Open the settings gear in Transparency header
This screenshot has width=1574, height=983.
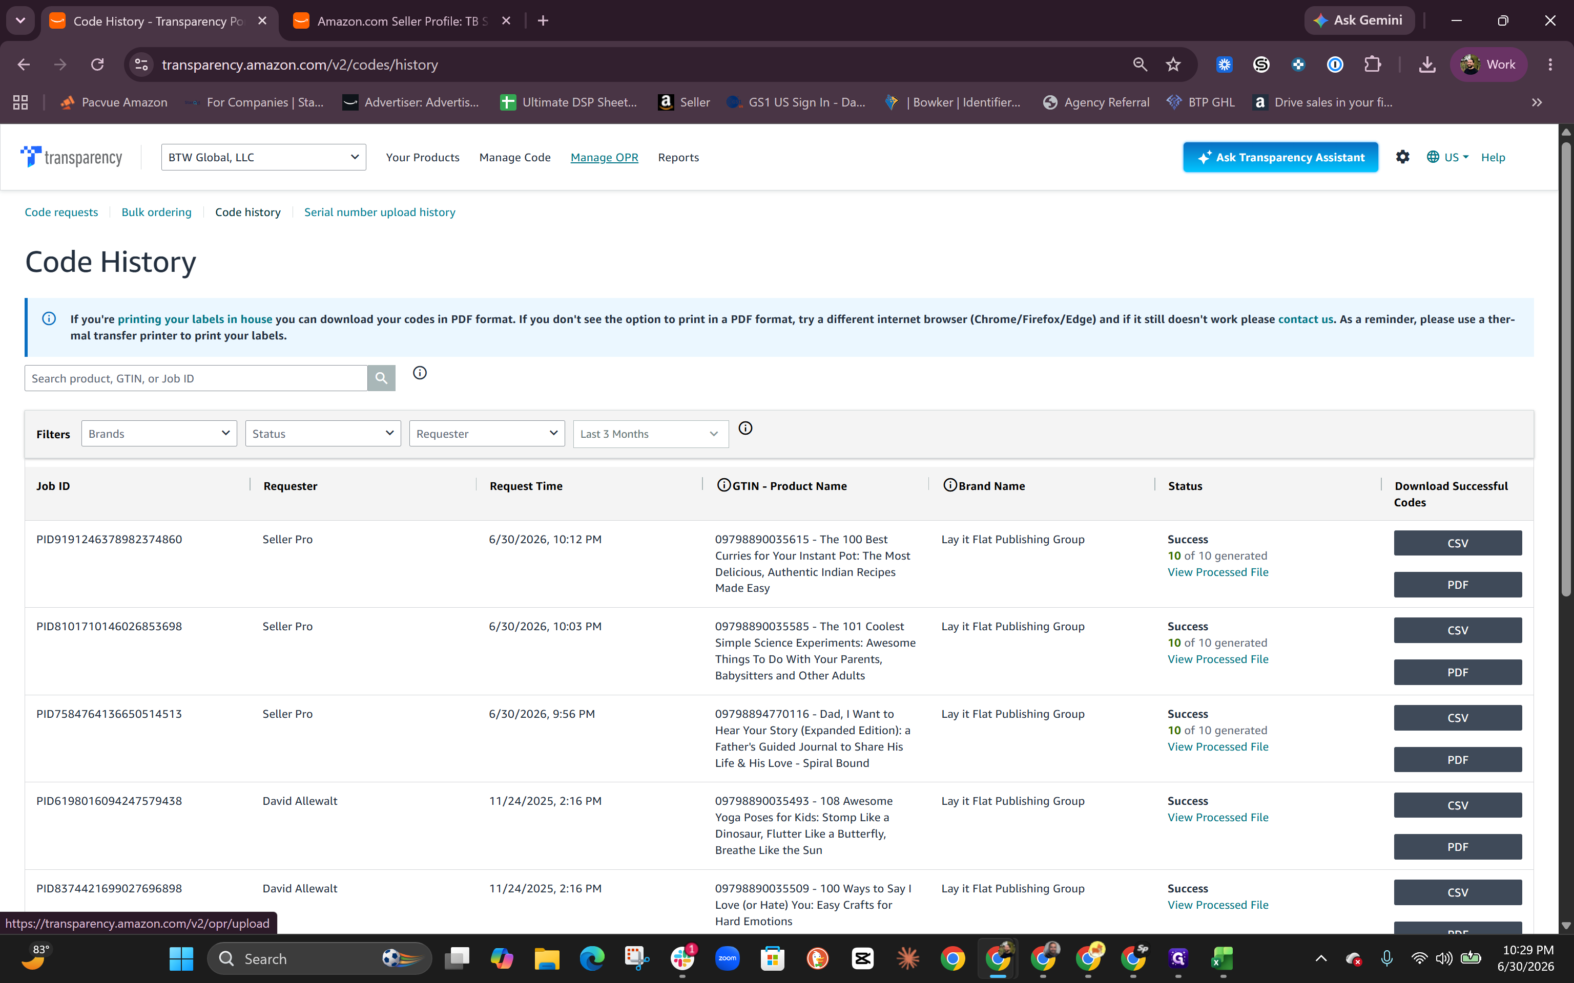tap(1402, 157)
